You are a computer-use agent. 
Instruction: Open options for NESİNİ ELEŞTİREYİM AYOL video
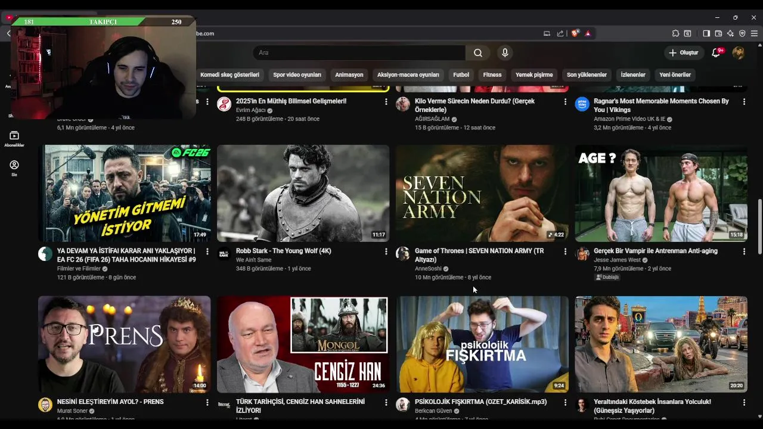pyautogui.click(x=207, y=402)
